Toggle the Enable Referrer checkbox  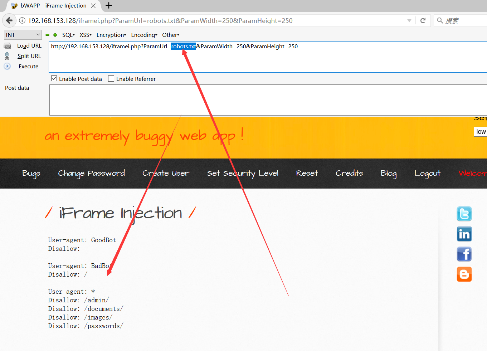pos(111,78)
